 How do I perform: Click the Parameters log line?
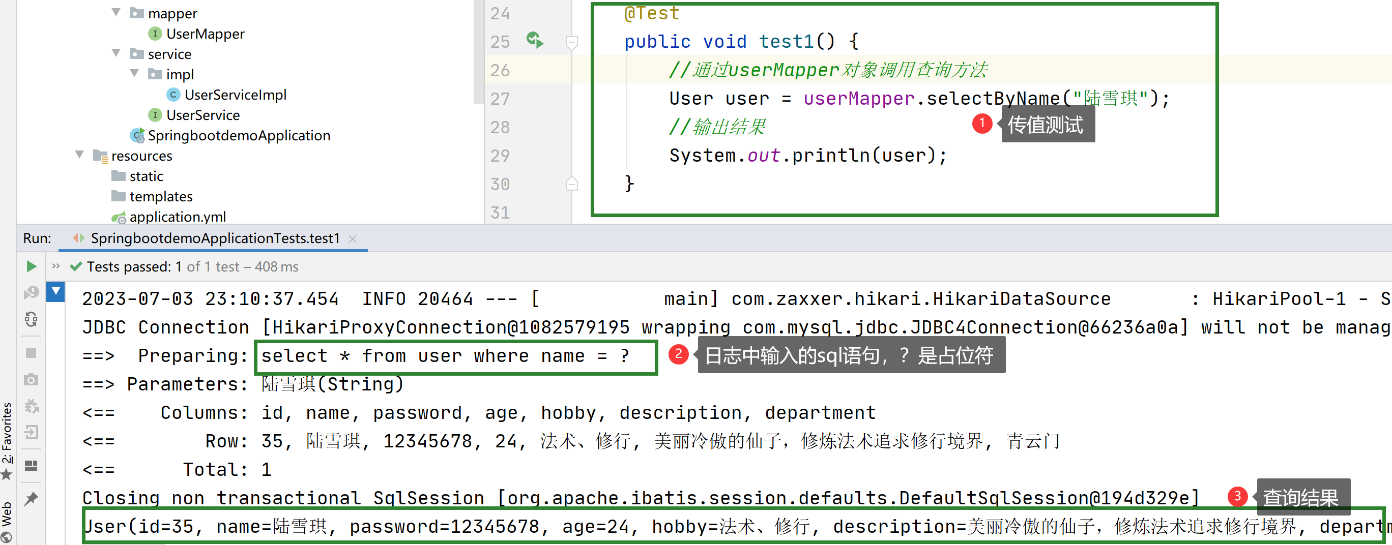(243, 384)
